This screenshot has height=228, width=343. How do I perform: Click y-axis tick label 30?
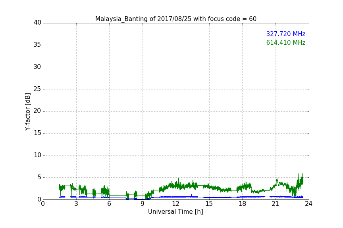[x=37, y=67]
